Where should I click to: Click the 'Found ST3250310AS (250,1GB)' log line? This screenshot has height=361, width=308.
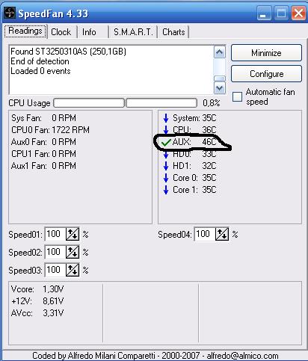point(68,52)
